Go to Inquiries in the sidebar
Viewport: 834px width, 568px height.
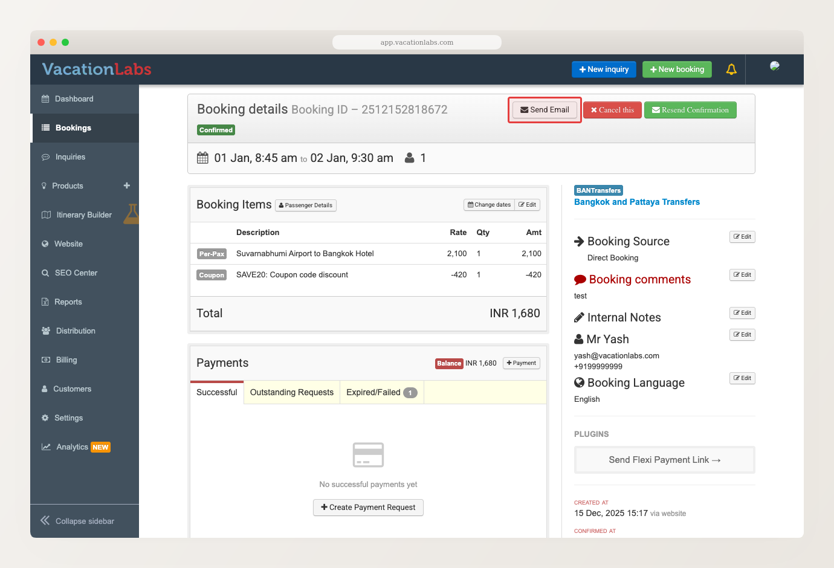tap(85, 157)
